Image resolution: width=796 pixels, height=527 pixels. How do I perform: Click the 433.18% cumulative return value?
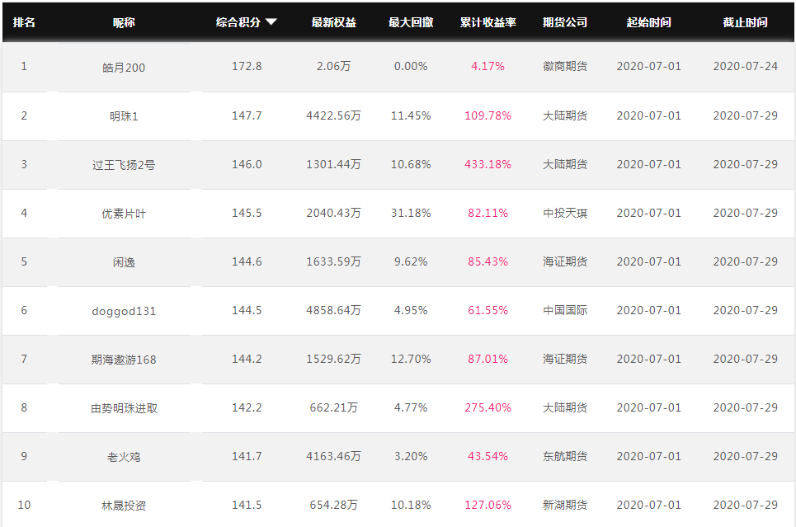click(487, 164)
